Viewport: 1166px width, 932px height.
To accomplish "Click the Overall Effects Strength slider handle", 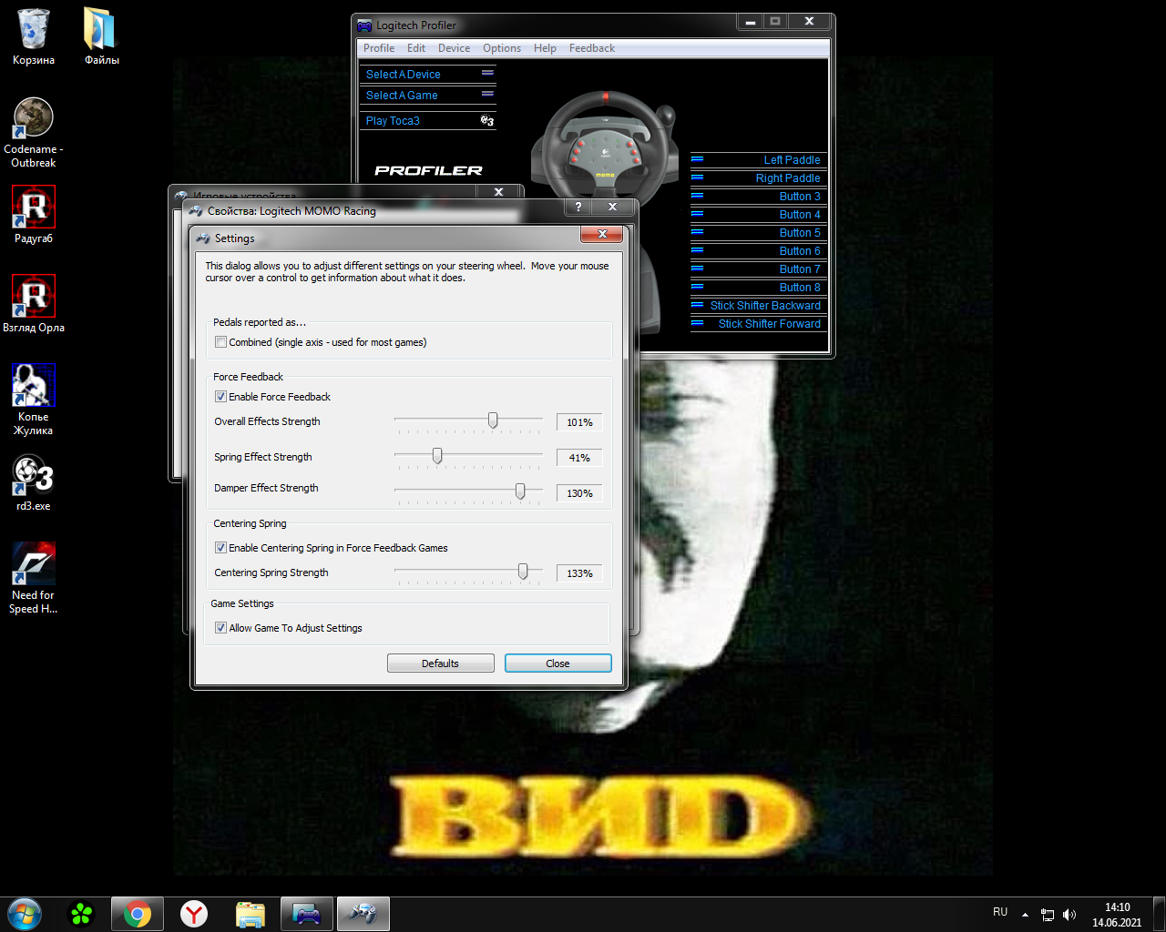I will 493,420.
